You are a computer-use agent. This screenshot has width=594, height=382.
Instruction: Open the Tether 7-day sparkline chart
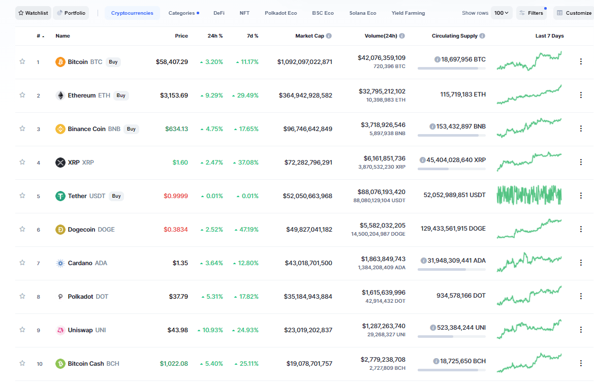pyautogui.click(x=529, y=196)
